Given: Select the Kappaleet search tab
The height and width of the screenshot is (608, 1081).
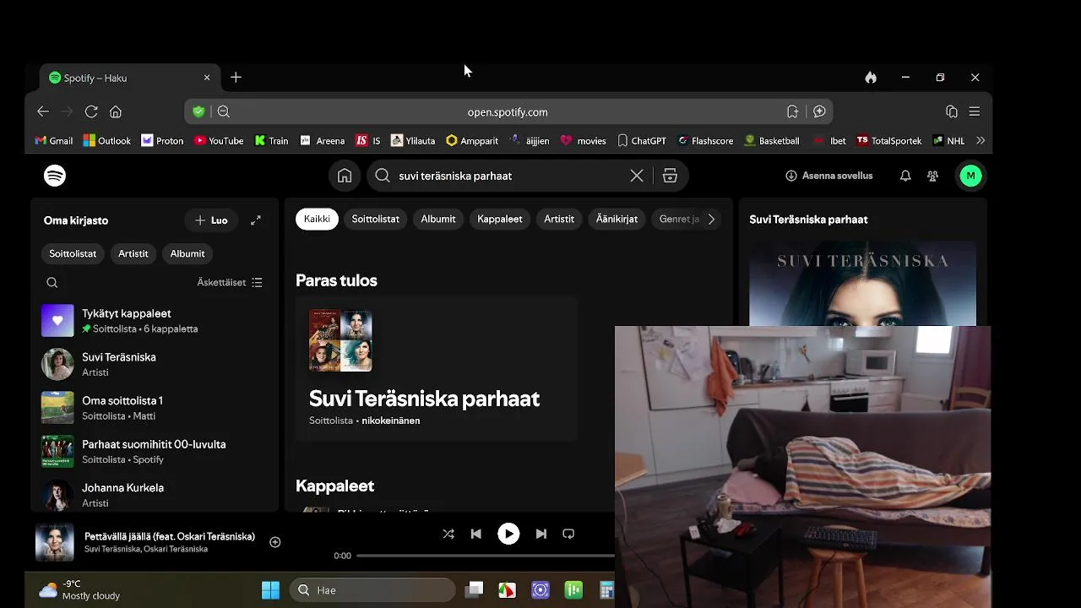Looking at the screenshot, I should pos(500,219).
